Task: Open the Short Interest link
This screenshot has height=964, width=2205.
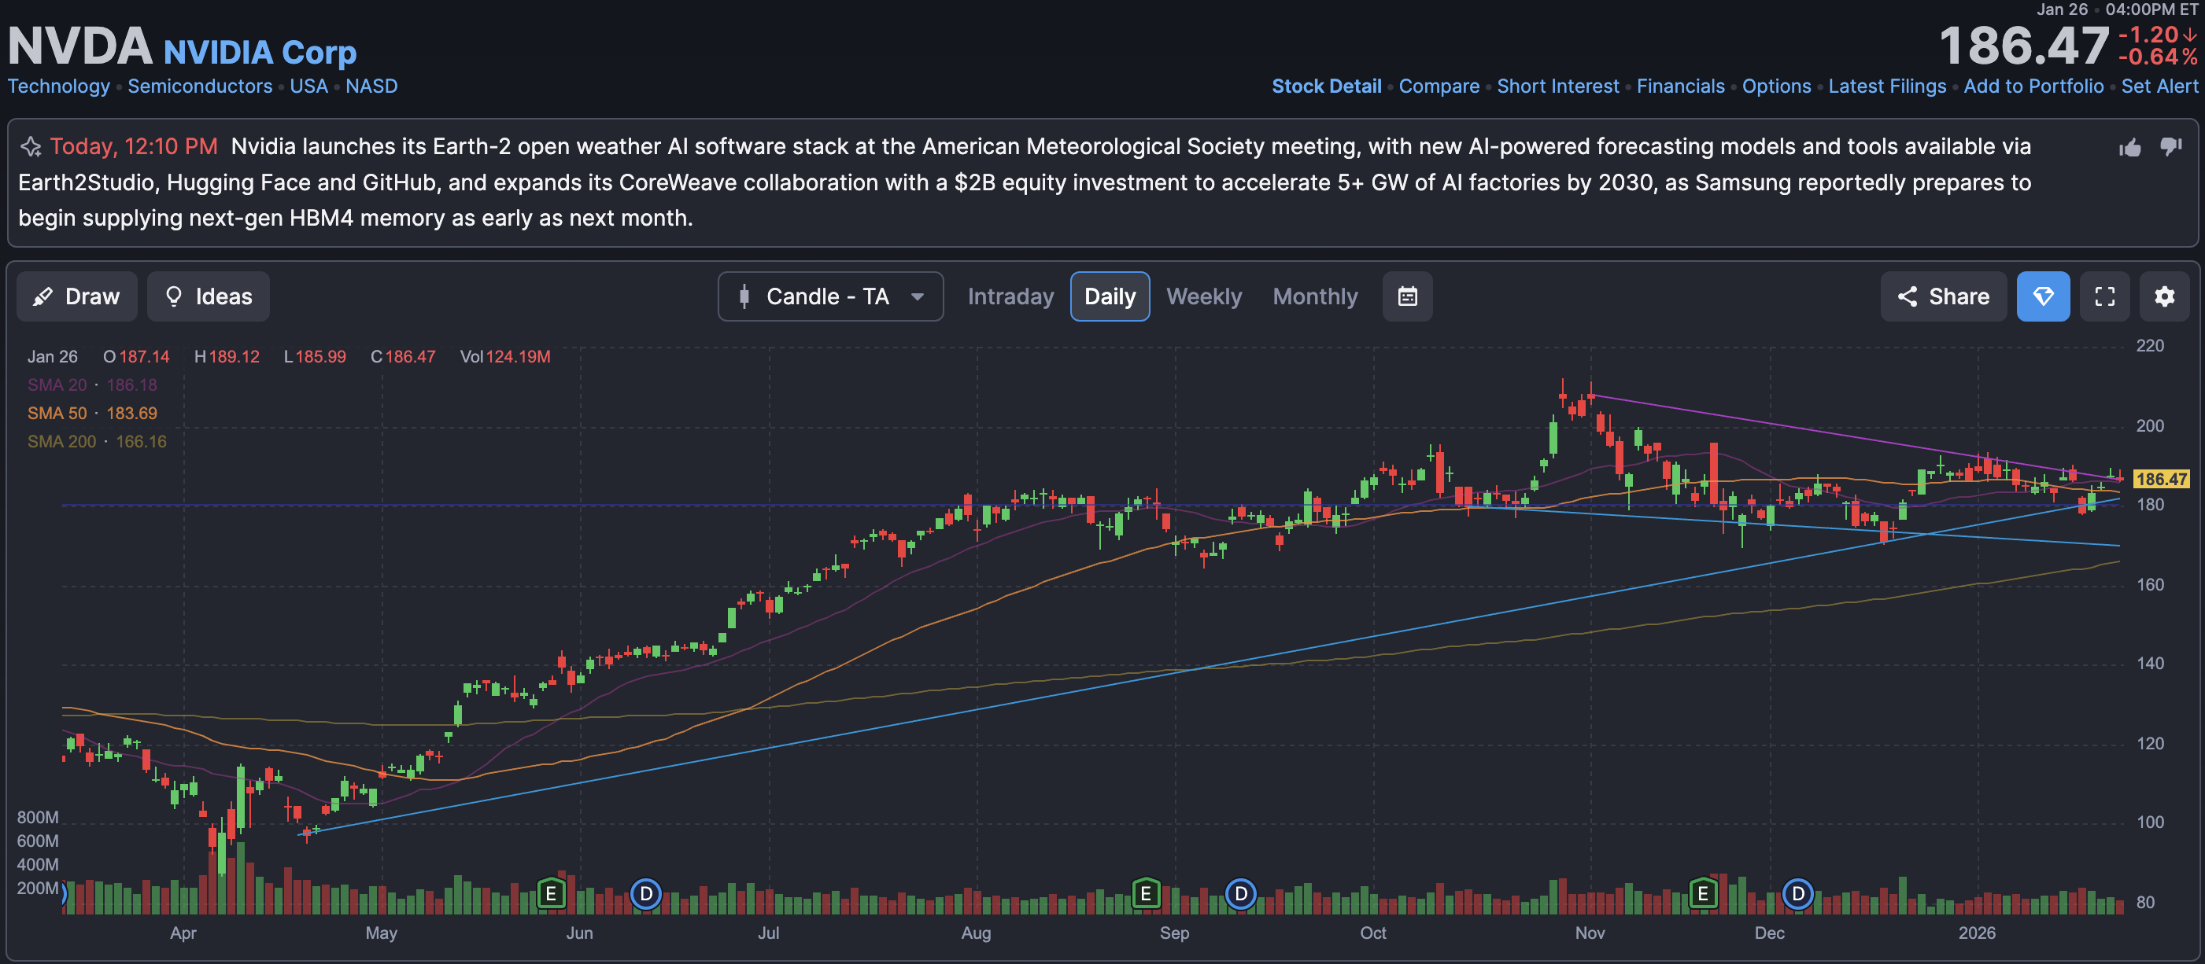Action: coord(1557,86)
